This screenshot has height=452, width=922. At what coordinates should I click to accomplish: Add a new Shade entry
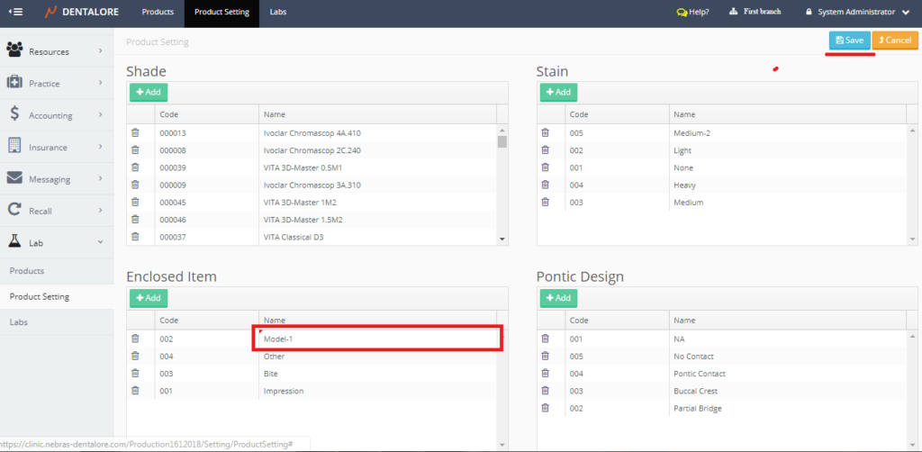[x=149, y=92]
